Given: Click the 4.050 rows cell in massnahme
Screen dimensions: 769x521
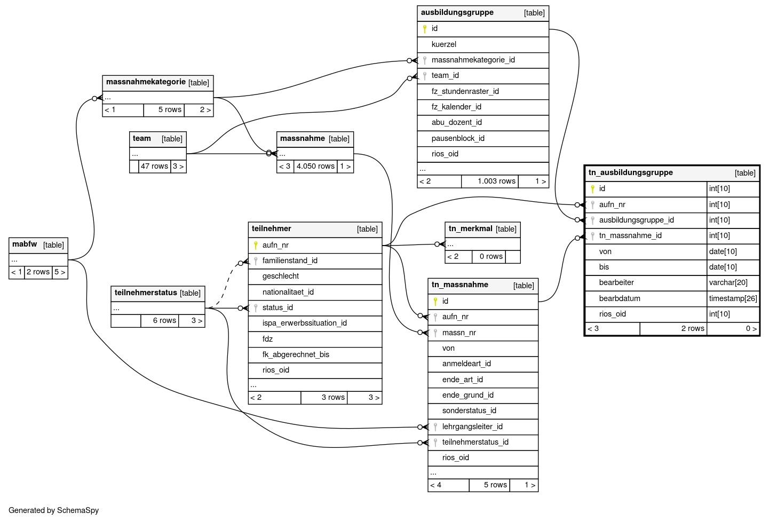Looking at the screenshot, I should point(315,167).
